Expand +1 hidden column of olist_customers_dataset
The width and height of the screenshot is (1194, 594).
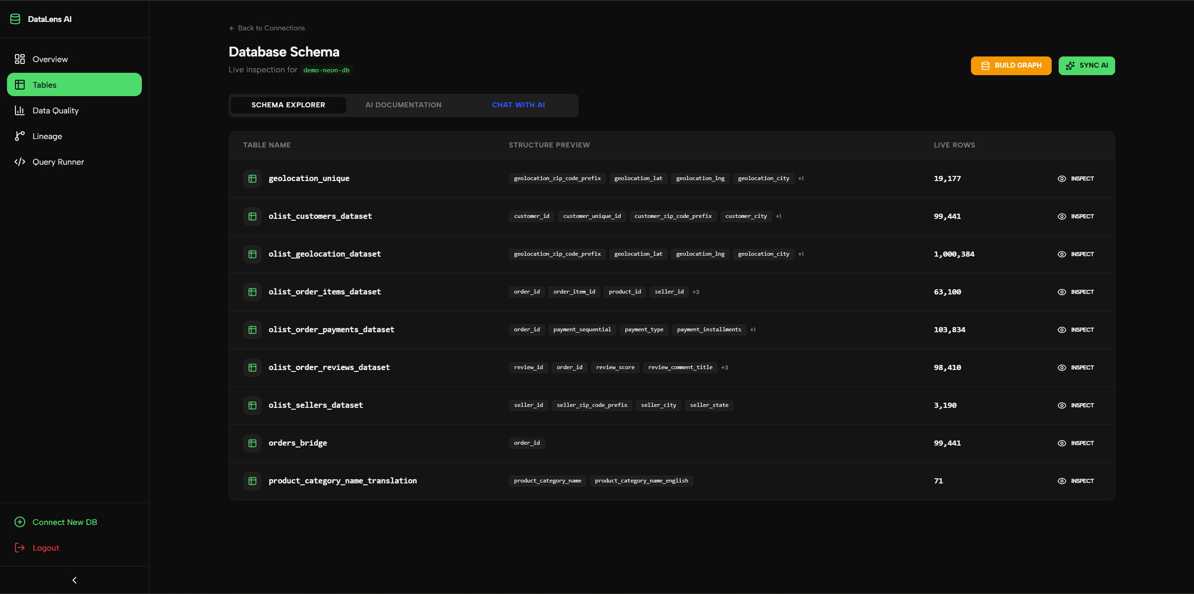pos(778,216)
